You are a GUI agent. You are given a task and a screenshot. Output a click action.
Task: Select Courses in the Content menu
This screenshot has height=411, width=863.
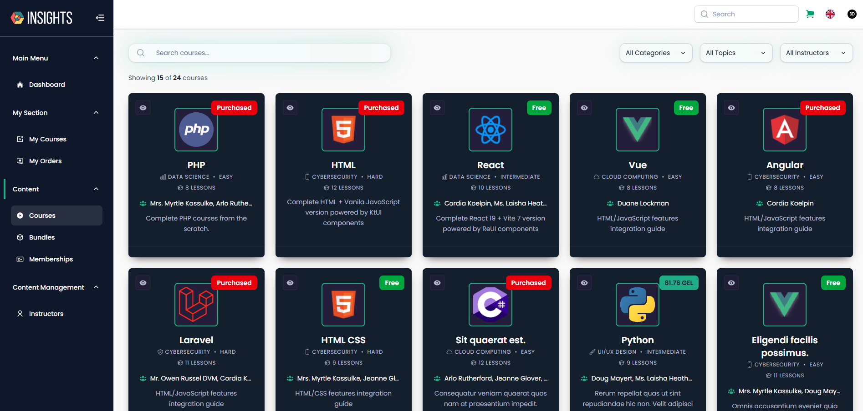pos(42,215)
